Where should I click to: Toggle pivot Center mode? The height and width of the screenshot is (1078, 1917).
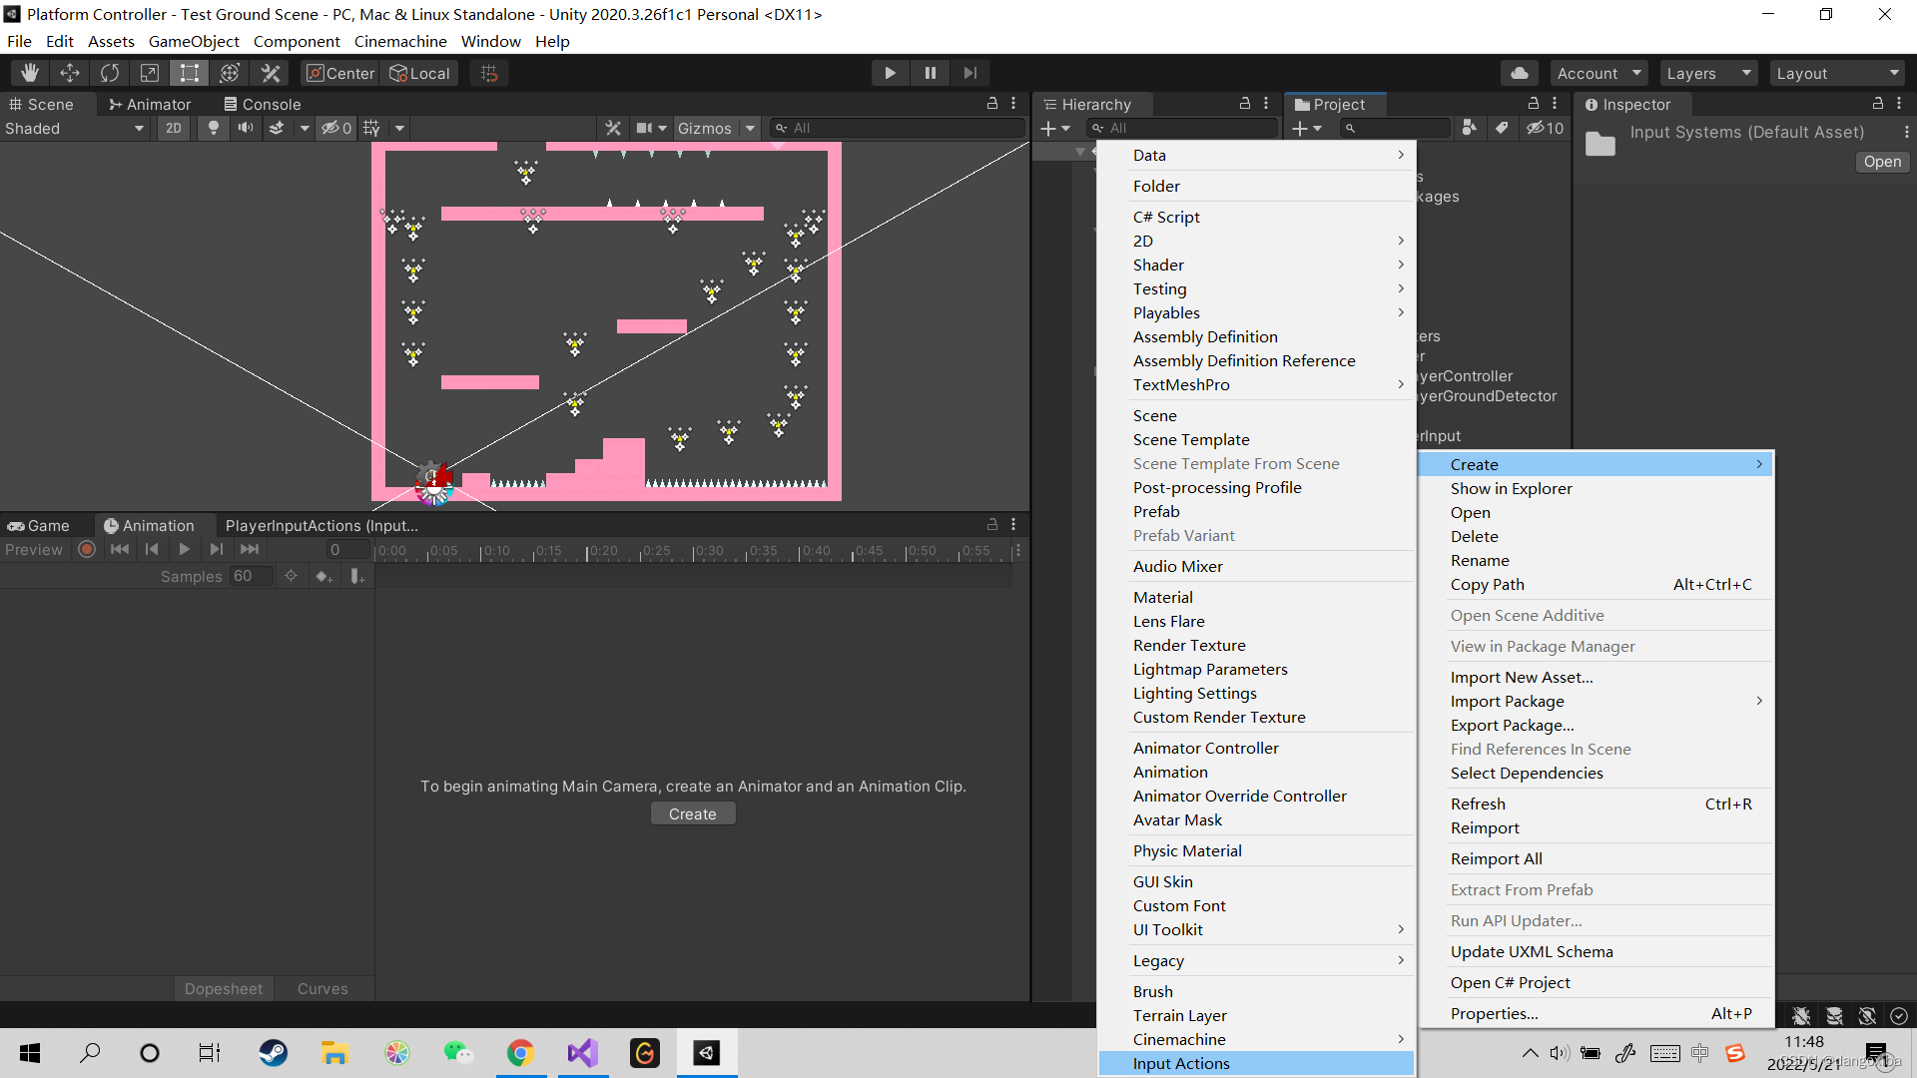point(340,73)
